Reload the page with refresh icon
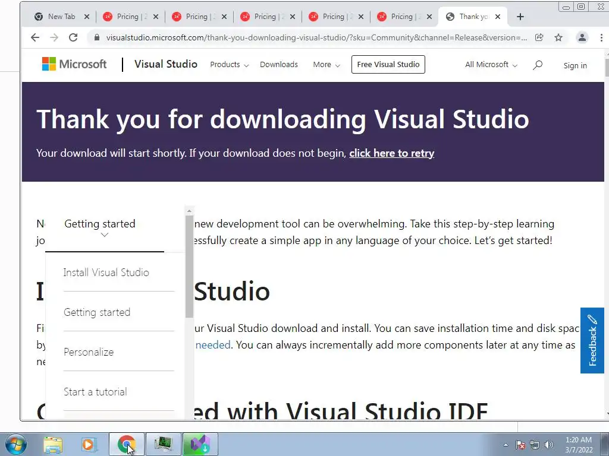Screen dimensions: 609x456 pos(73,37)
